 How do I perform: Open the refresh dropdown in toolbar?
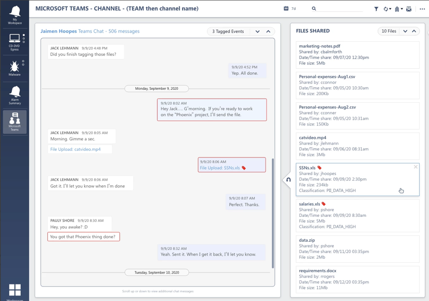pos(387,9)
